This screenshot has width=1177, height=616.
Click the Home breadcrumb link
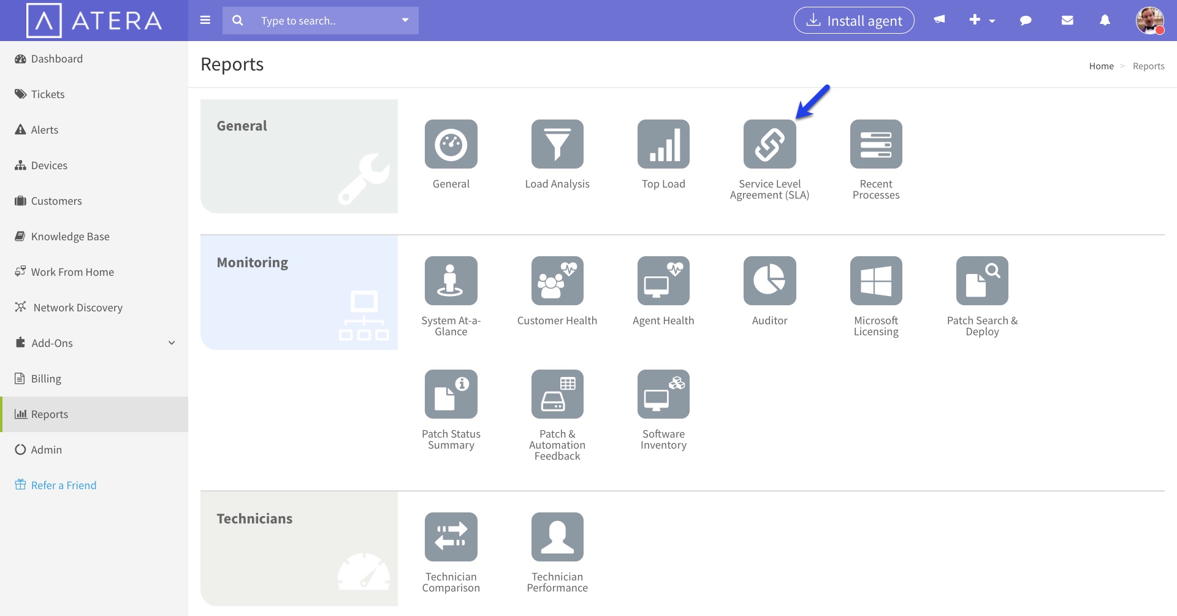click(1101, 66)
